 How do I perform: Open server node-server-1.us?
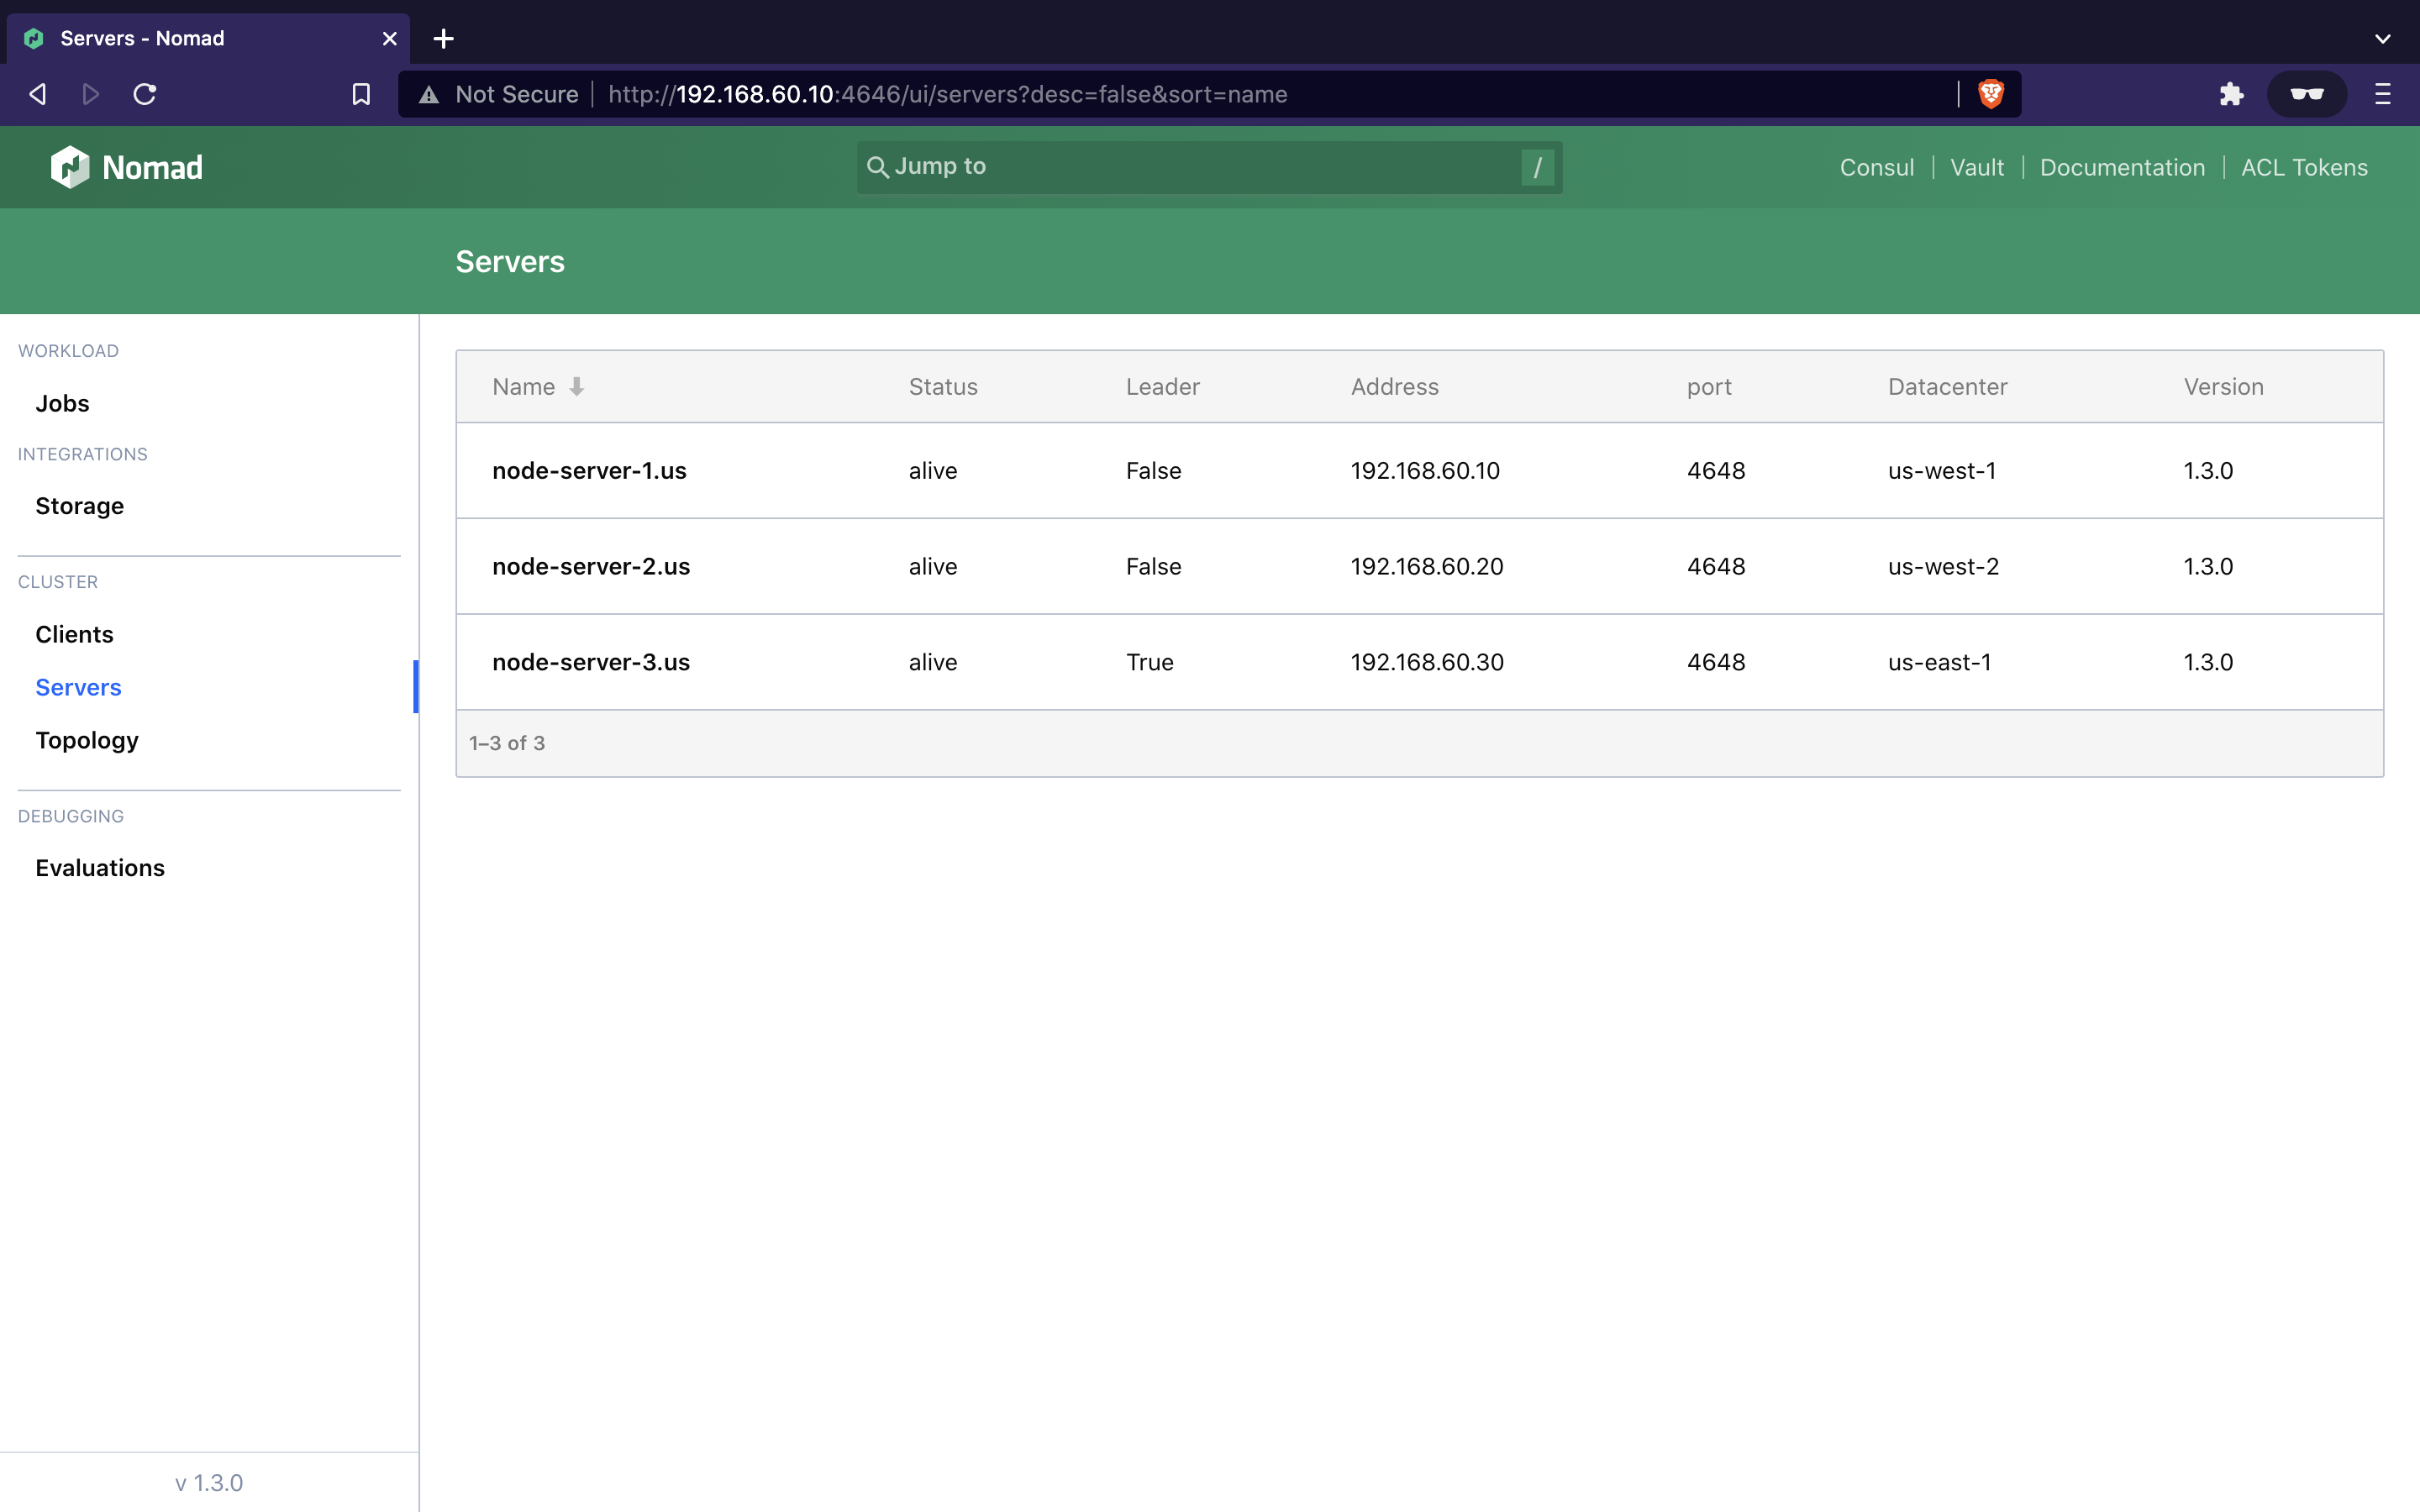point(589,471)
